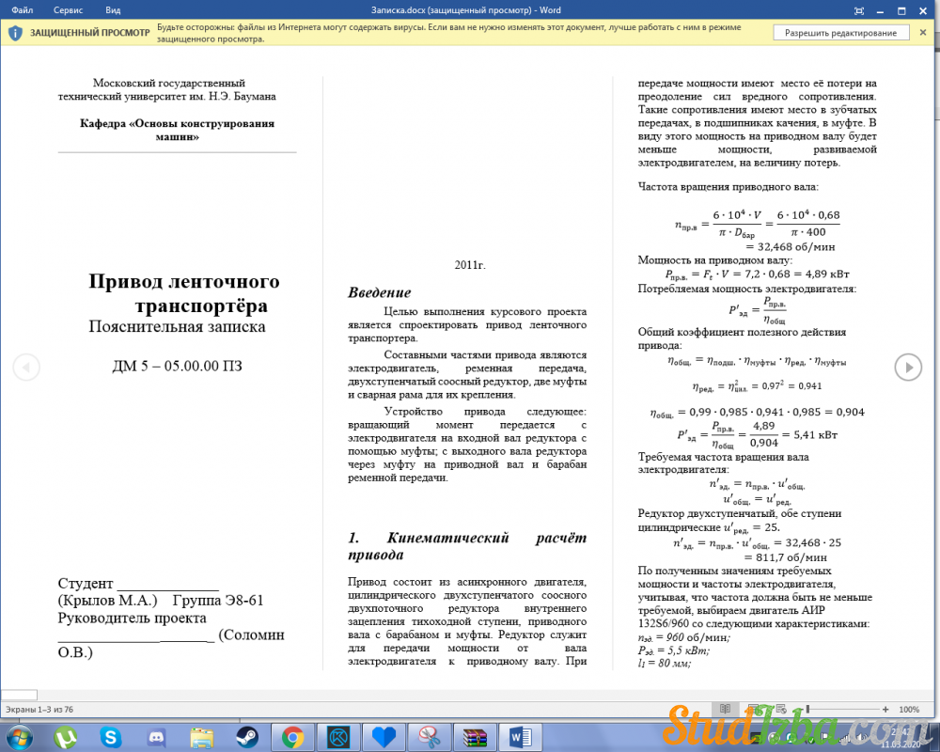Click the Разрешить редактирование button
This screenshot has height=752, width=940.
pyautogui.click(x=840, y=33)
